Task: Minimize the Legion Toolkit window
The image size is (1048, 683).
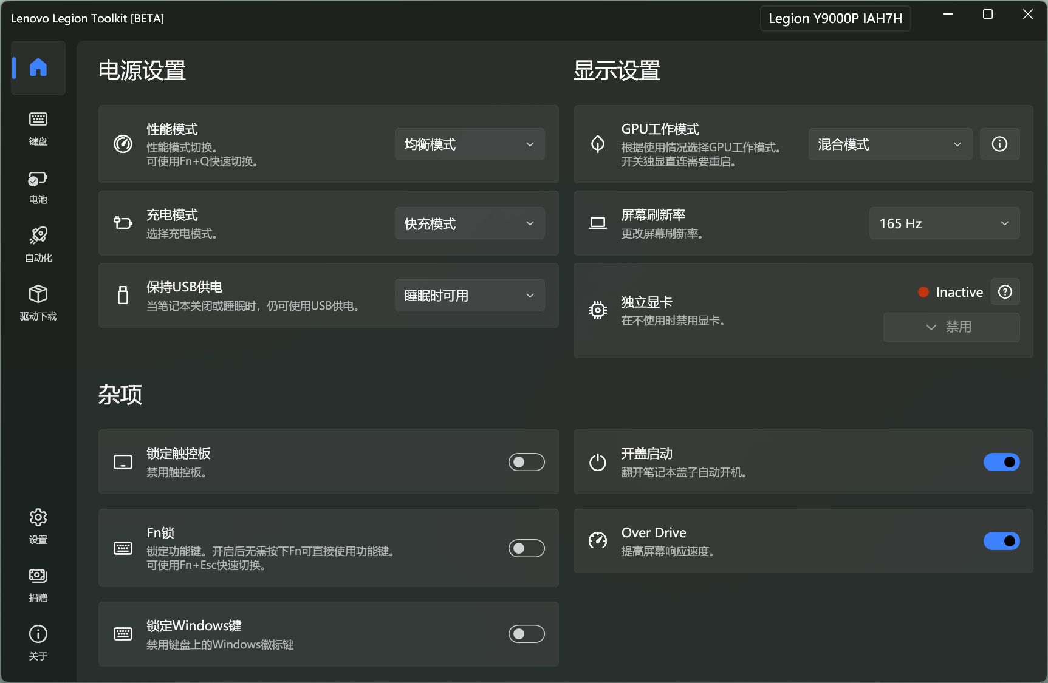Action: 948,14
